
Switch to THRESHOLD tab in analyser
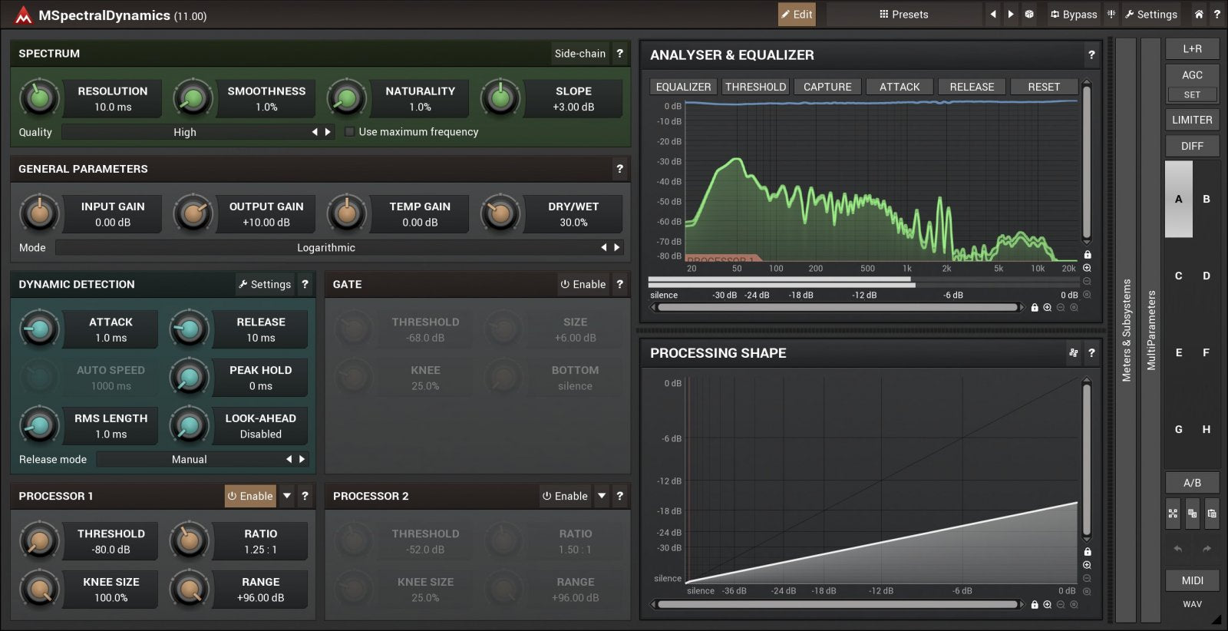[x=756, y=87]
